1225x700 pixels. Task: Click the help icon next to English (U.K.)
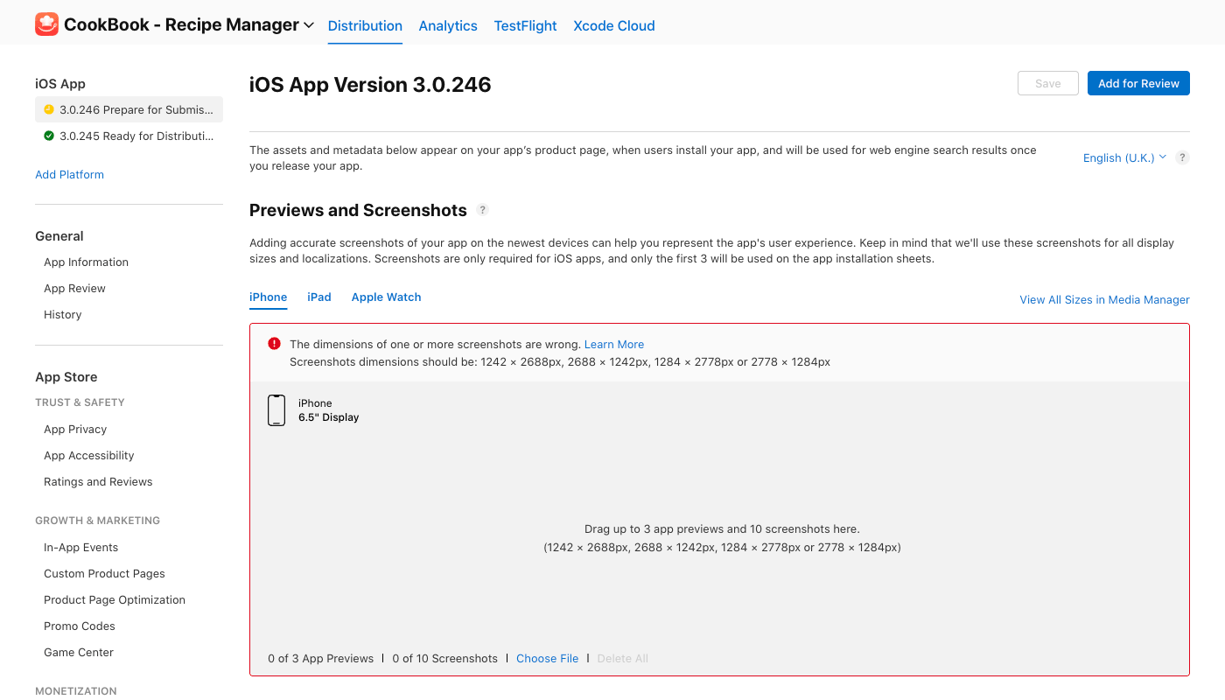tap(1182, 157)
